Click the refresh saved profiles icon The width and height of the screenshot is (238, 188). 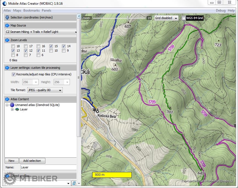click(x=74, y=183)
